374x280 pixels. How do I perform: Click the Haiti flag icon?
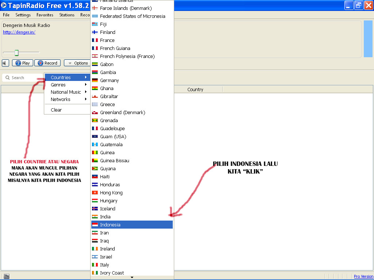pos(95,177)
